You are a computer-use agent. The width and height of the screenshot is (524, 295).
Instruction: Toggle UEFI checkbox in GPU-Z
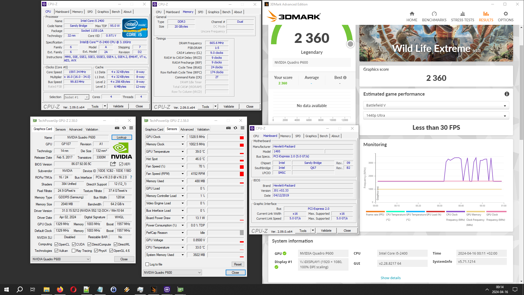click(x=121, y=164)
